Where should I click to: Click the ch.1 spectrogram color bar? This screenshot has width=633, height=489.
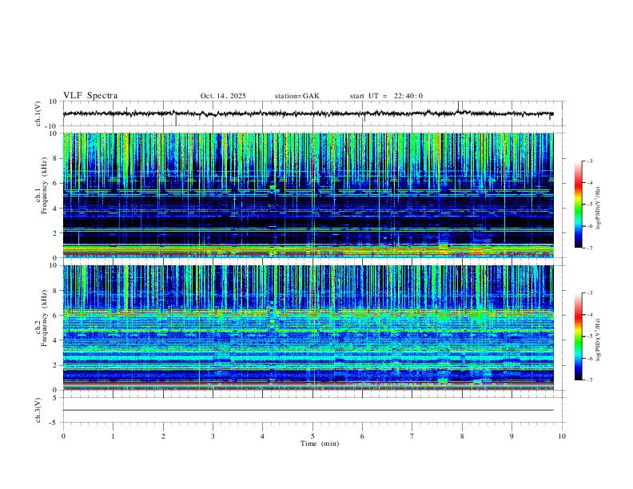(x=578, y=205)
